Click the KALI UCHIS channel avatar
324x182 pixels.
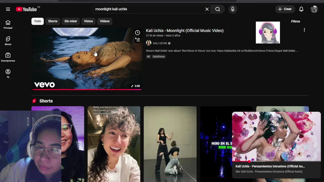(x=149, y=43)
